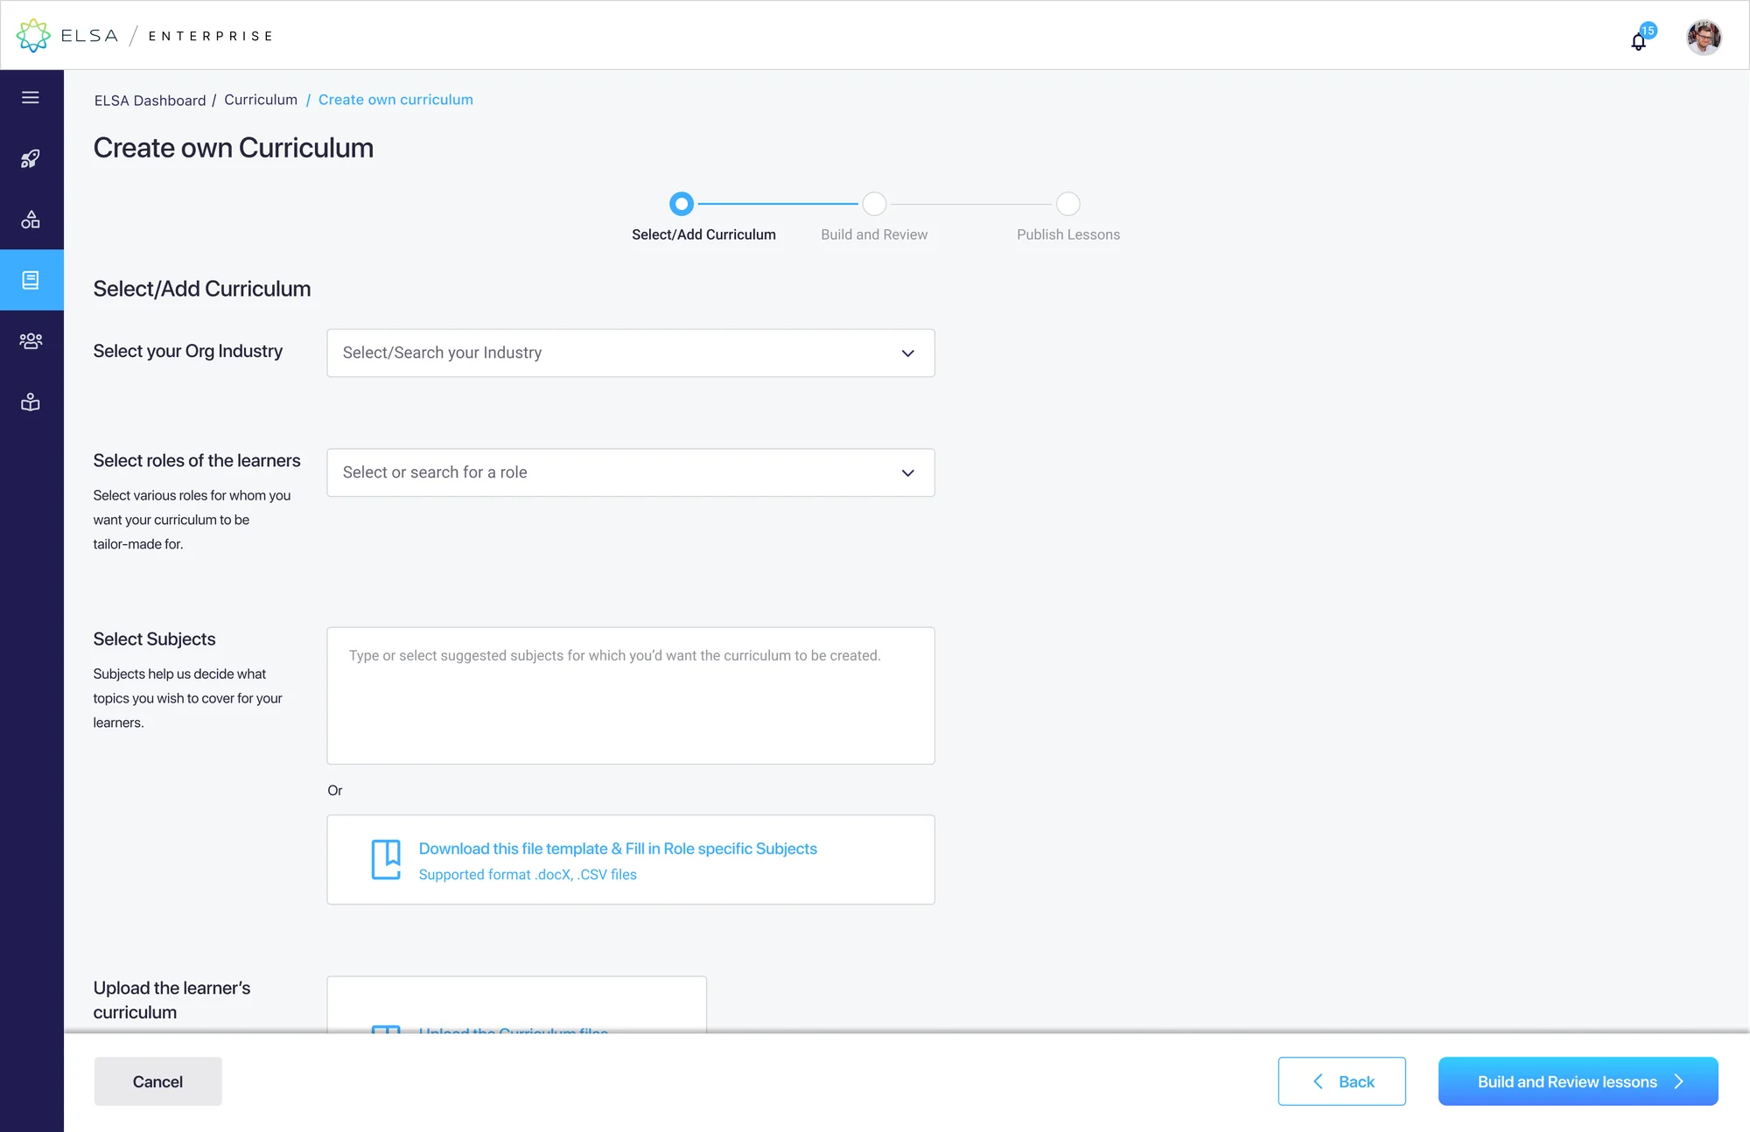Click the Select your Org Industry label

pyautogui.click(x=188, y=352)
